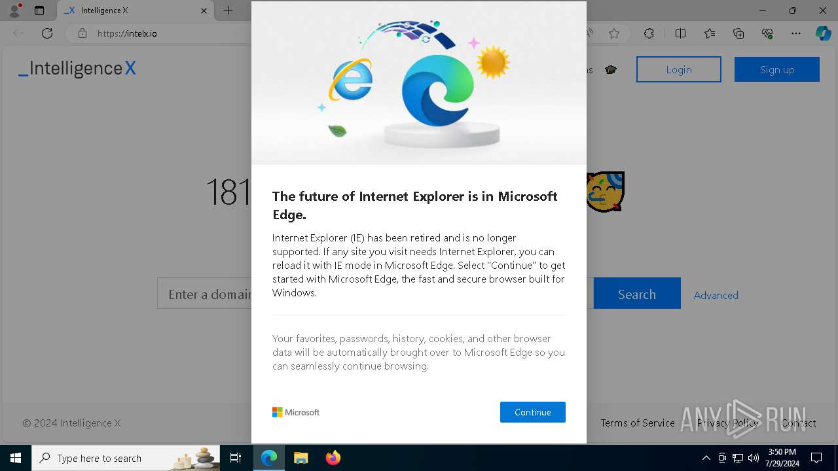Open Edge Settings and more menu

tap(796, 33)
